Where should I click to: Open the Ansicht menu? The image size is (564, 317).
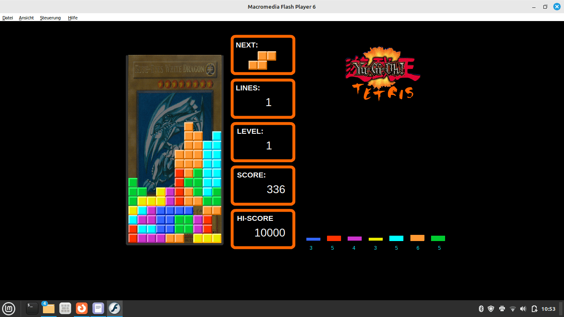(26, 18)
